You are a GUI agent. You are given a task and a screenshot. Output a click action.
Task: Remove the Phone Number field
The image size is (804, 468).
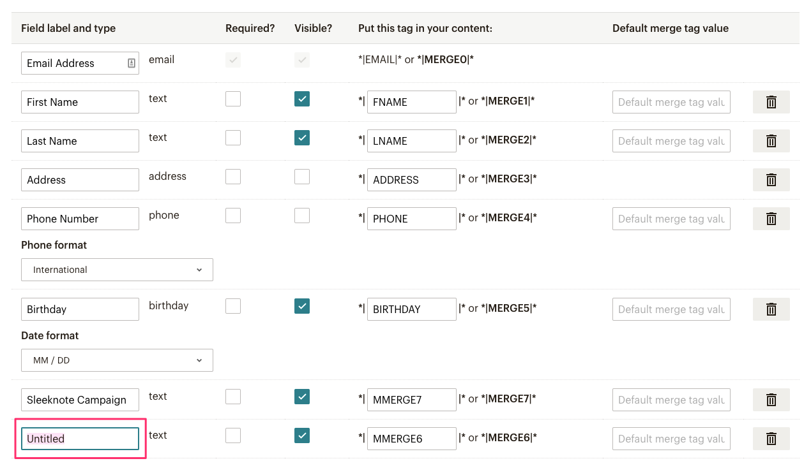pyautogui.click(x=771, y=219)
